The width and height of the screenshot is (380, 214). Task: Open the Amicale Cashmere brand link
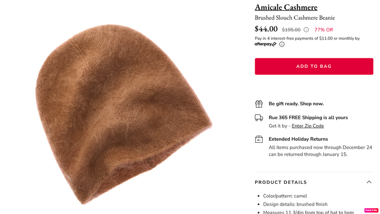(x=286, y=7)
